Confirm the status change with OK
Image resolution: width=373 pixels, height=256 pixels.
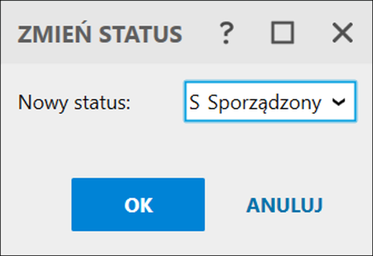click(x=138, y=204)
